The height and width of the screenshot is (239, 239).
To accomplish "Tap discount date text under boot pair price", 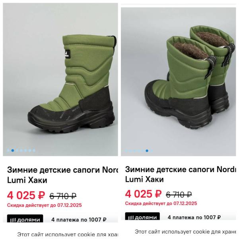I will coord(161,204).
